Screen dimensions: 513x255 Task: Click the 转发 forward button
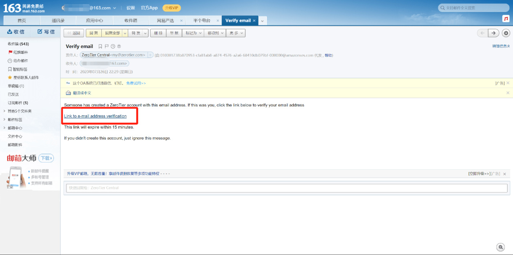[136, 33]
